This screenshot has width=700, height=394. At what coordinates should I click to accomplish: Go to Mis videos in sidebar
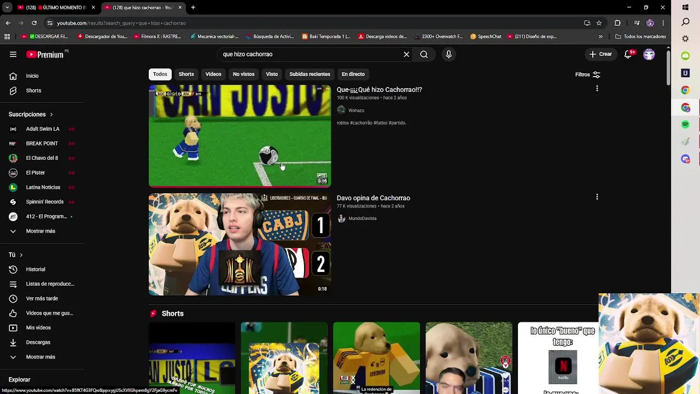pos(37,328)
